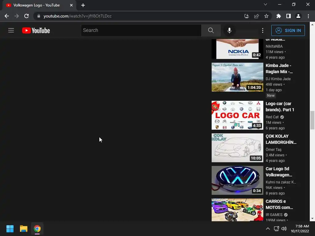Viewport: 315px width, 236px height.
Task: Click channel name 'DJ Kimba Jade'
Action: tap(278, 79)
